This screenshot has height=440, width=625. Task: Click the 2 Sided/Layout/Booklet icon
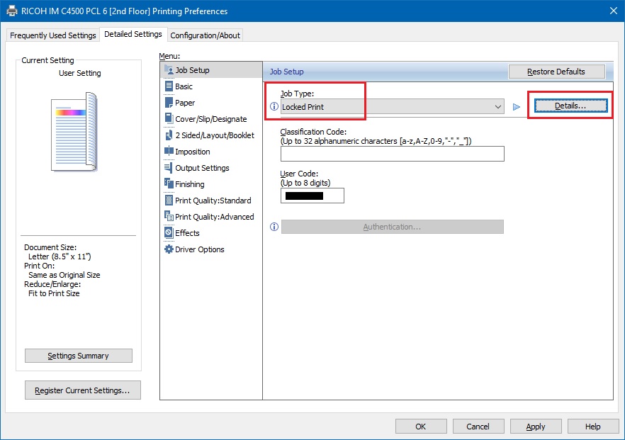[x=169, y=135]
